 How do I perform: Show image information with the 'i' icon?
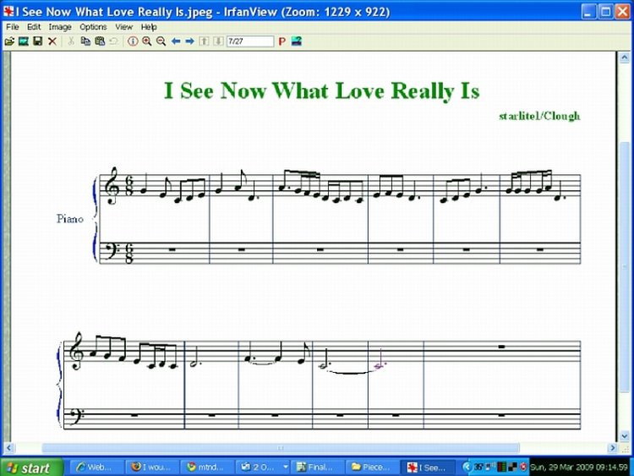133,41
